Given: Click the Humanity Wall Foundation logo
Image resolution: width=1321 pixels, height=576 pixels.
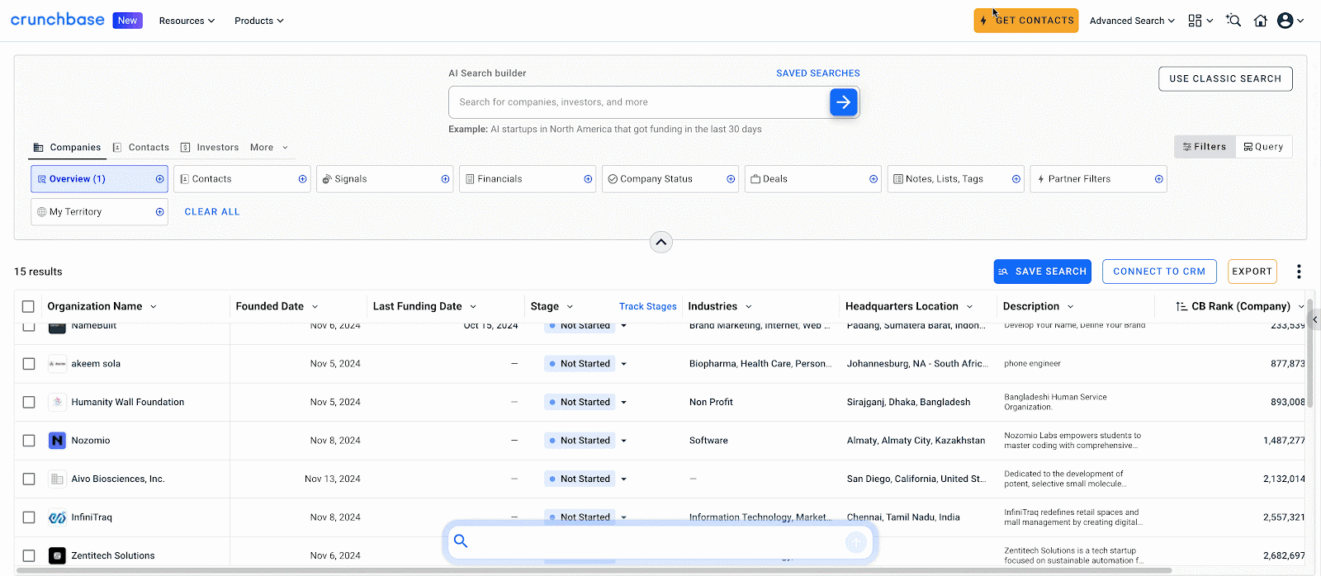Looking at the screenshot, I should (x=57, y=402).
